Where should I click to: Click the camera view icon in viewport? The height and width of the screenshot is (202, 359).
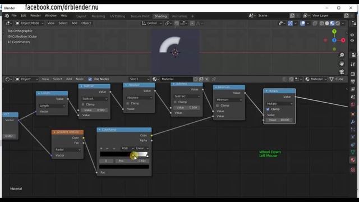[342, 72]
